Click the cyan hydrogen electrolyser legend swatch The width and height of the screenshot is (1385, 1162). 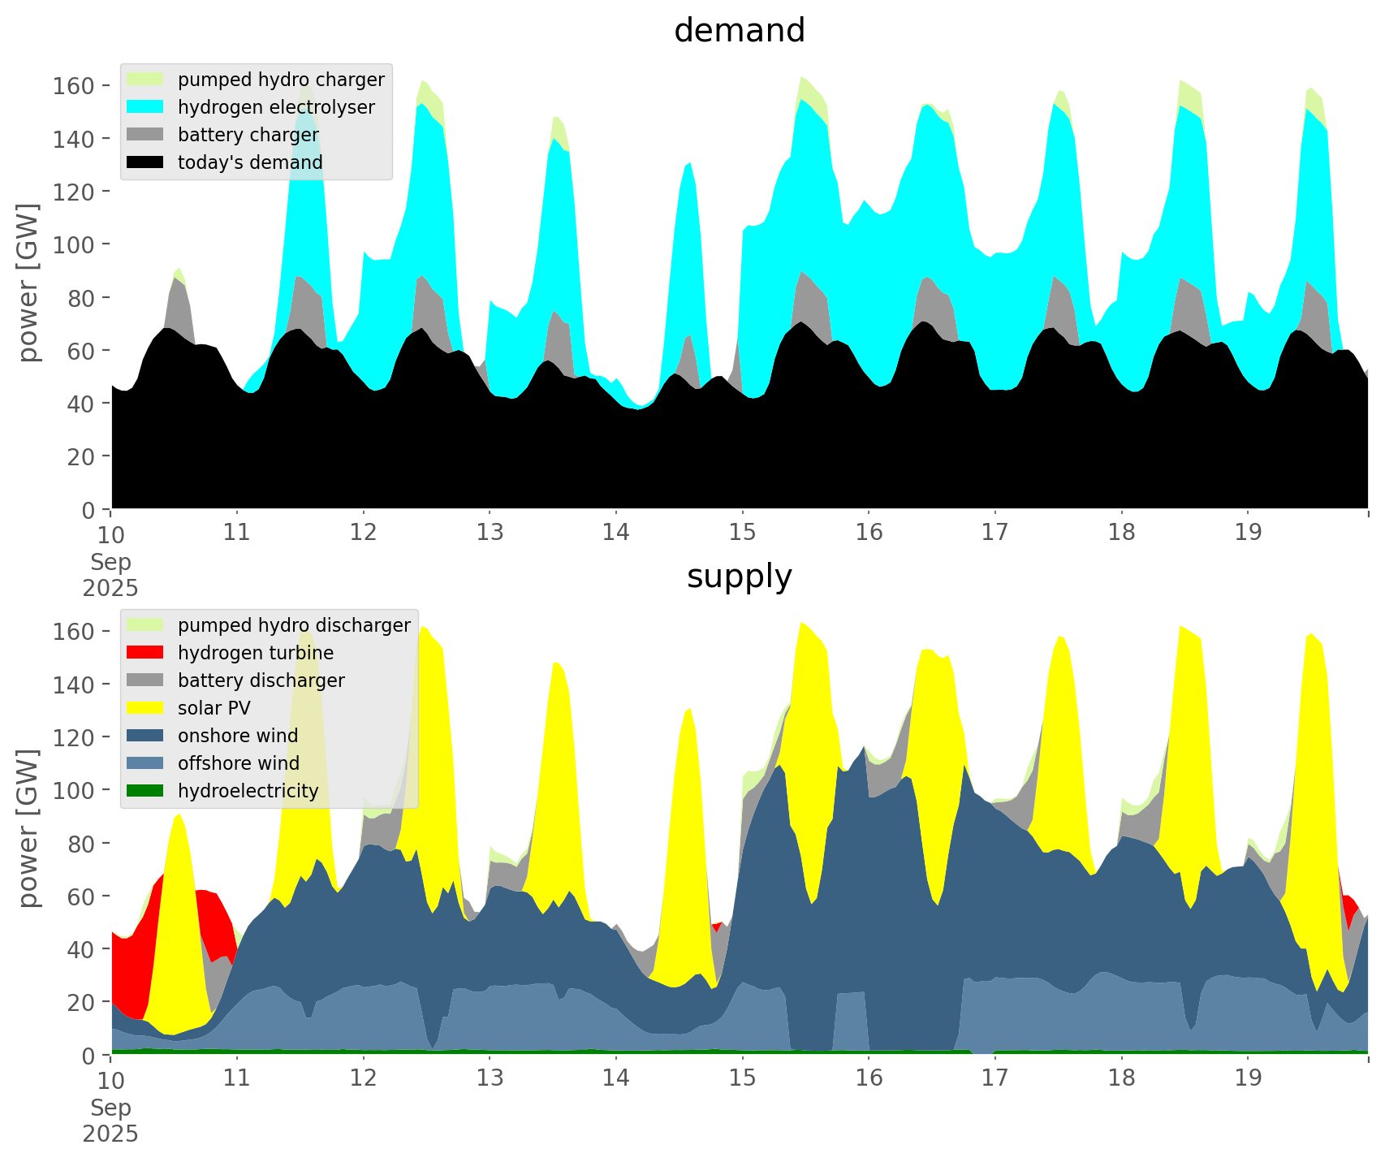145,107
